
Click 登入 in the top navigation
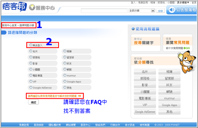point(133,3)
